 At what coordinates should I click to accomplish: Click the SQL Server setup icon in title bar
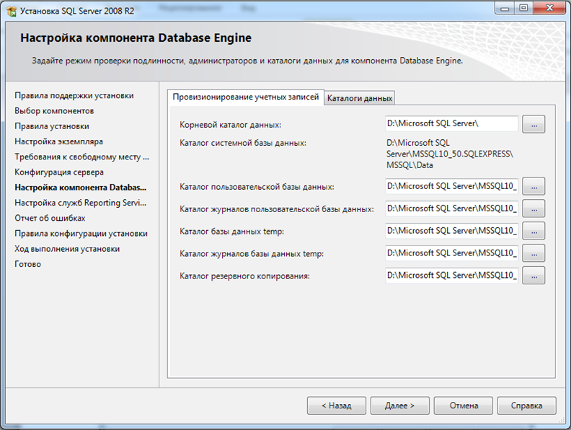click(x=12, y=12)
